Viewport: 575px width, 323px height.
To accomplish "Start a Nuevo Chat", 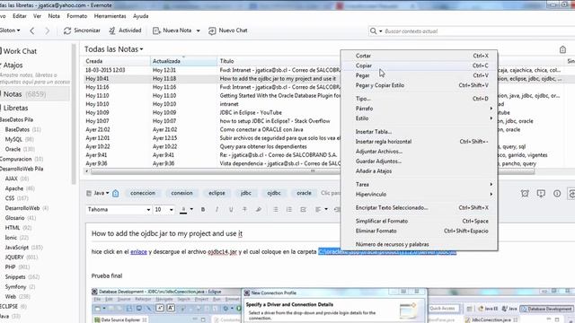I will point(227,31).
